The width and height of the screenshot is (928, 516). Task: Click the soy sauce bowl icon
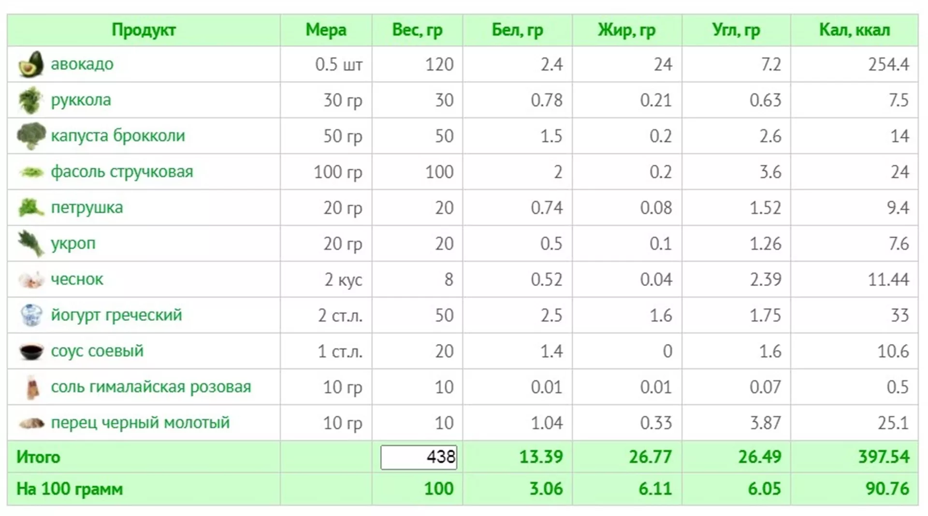click(x=31, y=351)
